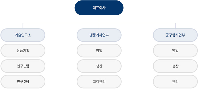Select the 연구 1팀 box
Screen dimensions: 198x90
coord(23,66)
